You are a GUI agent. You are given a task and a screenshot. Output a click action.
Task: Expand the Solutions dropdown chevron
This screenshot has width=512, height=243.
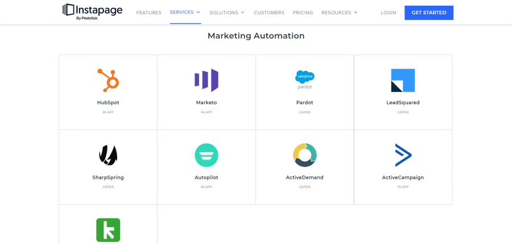242,12
